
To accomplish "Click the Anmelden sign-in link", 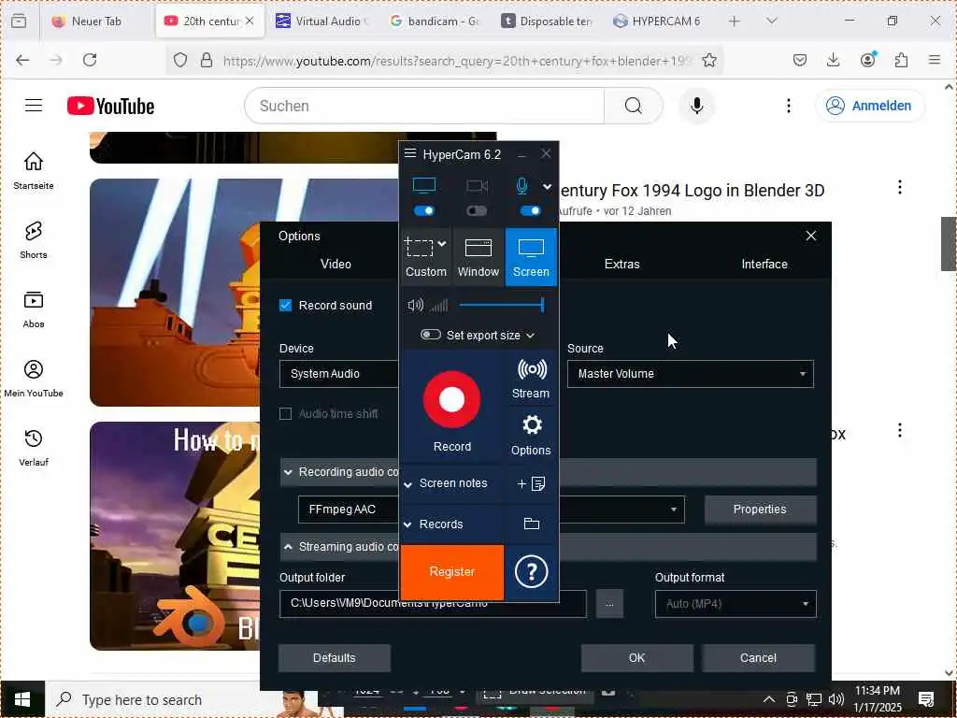I will 870,106.
